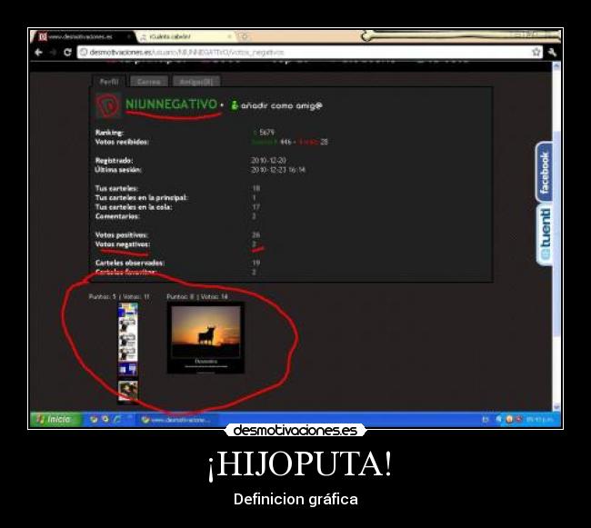Open the Windows Inicio start button
Viewport: 591px width, 528px height.
tap(55, 419)
